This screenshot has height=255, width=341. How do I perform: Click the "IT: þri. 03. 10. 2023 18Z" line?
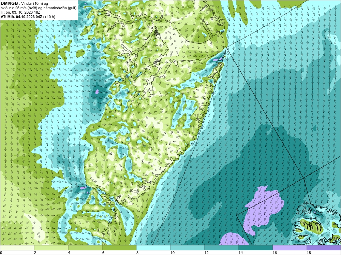[x=20, y=12]
